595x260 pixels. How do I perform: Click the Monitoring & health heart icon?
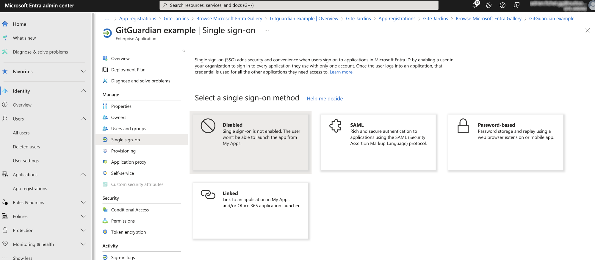coord(5,244)
